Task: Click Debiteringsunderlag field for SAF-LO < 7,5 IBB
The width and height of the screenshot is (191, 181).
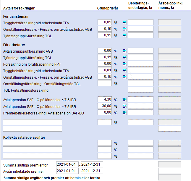Action: click(141, 99)
